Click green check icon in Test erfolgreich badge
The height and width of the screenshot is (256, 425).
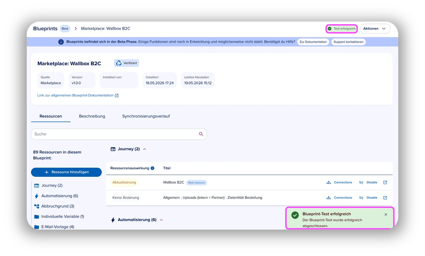click(x=329, y=29)
